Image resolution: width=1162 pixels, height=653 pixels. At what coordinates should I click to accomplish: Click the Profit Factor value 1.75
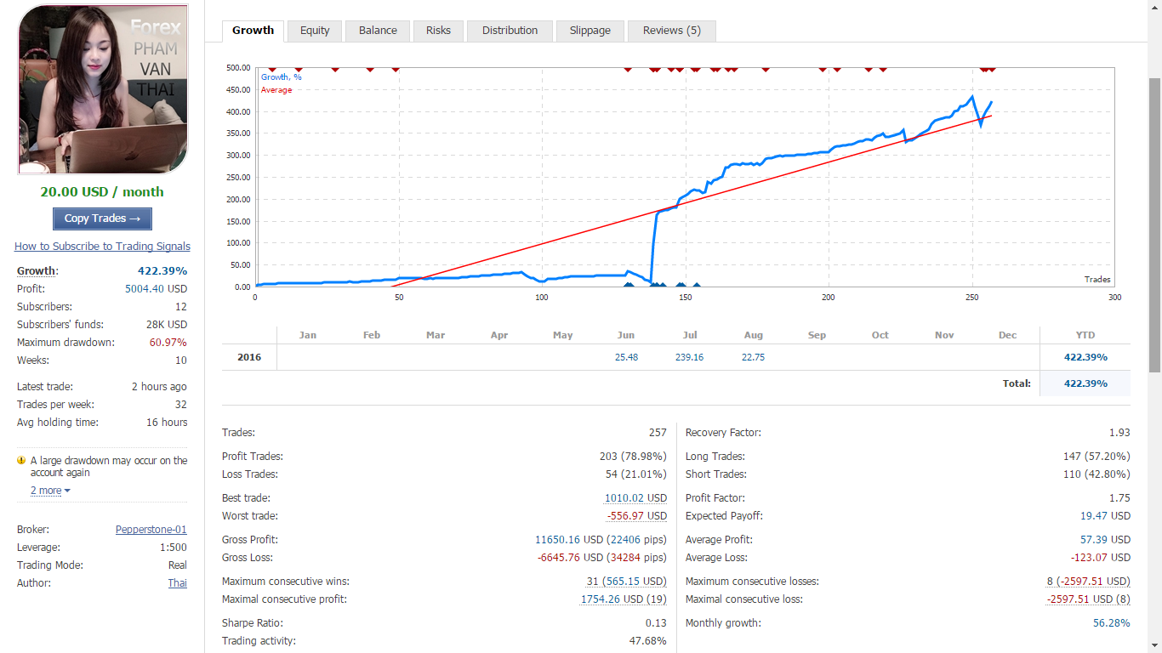[x=1120, y=498]
